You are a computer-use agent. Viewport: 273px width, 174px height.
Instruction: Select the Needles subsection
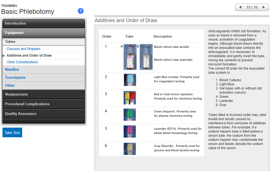point(12,70)
